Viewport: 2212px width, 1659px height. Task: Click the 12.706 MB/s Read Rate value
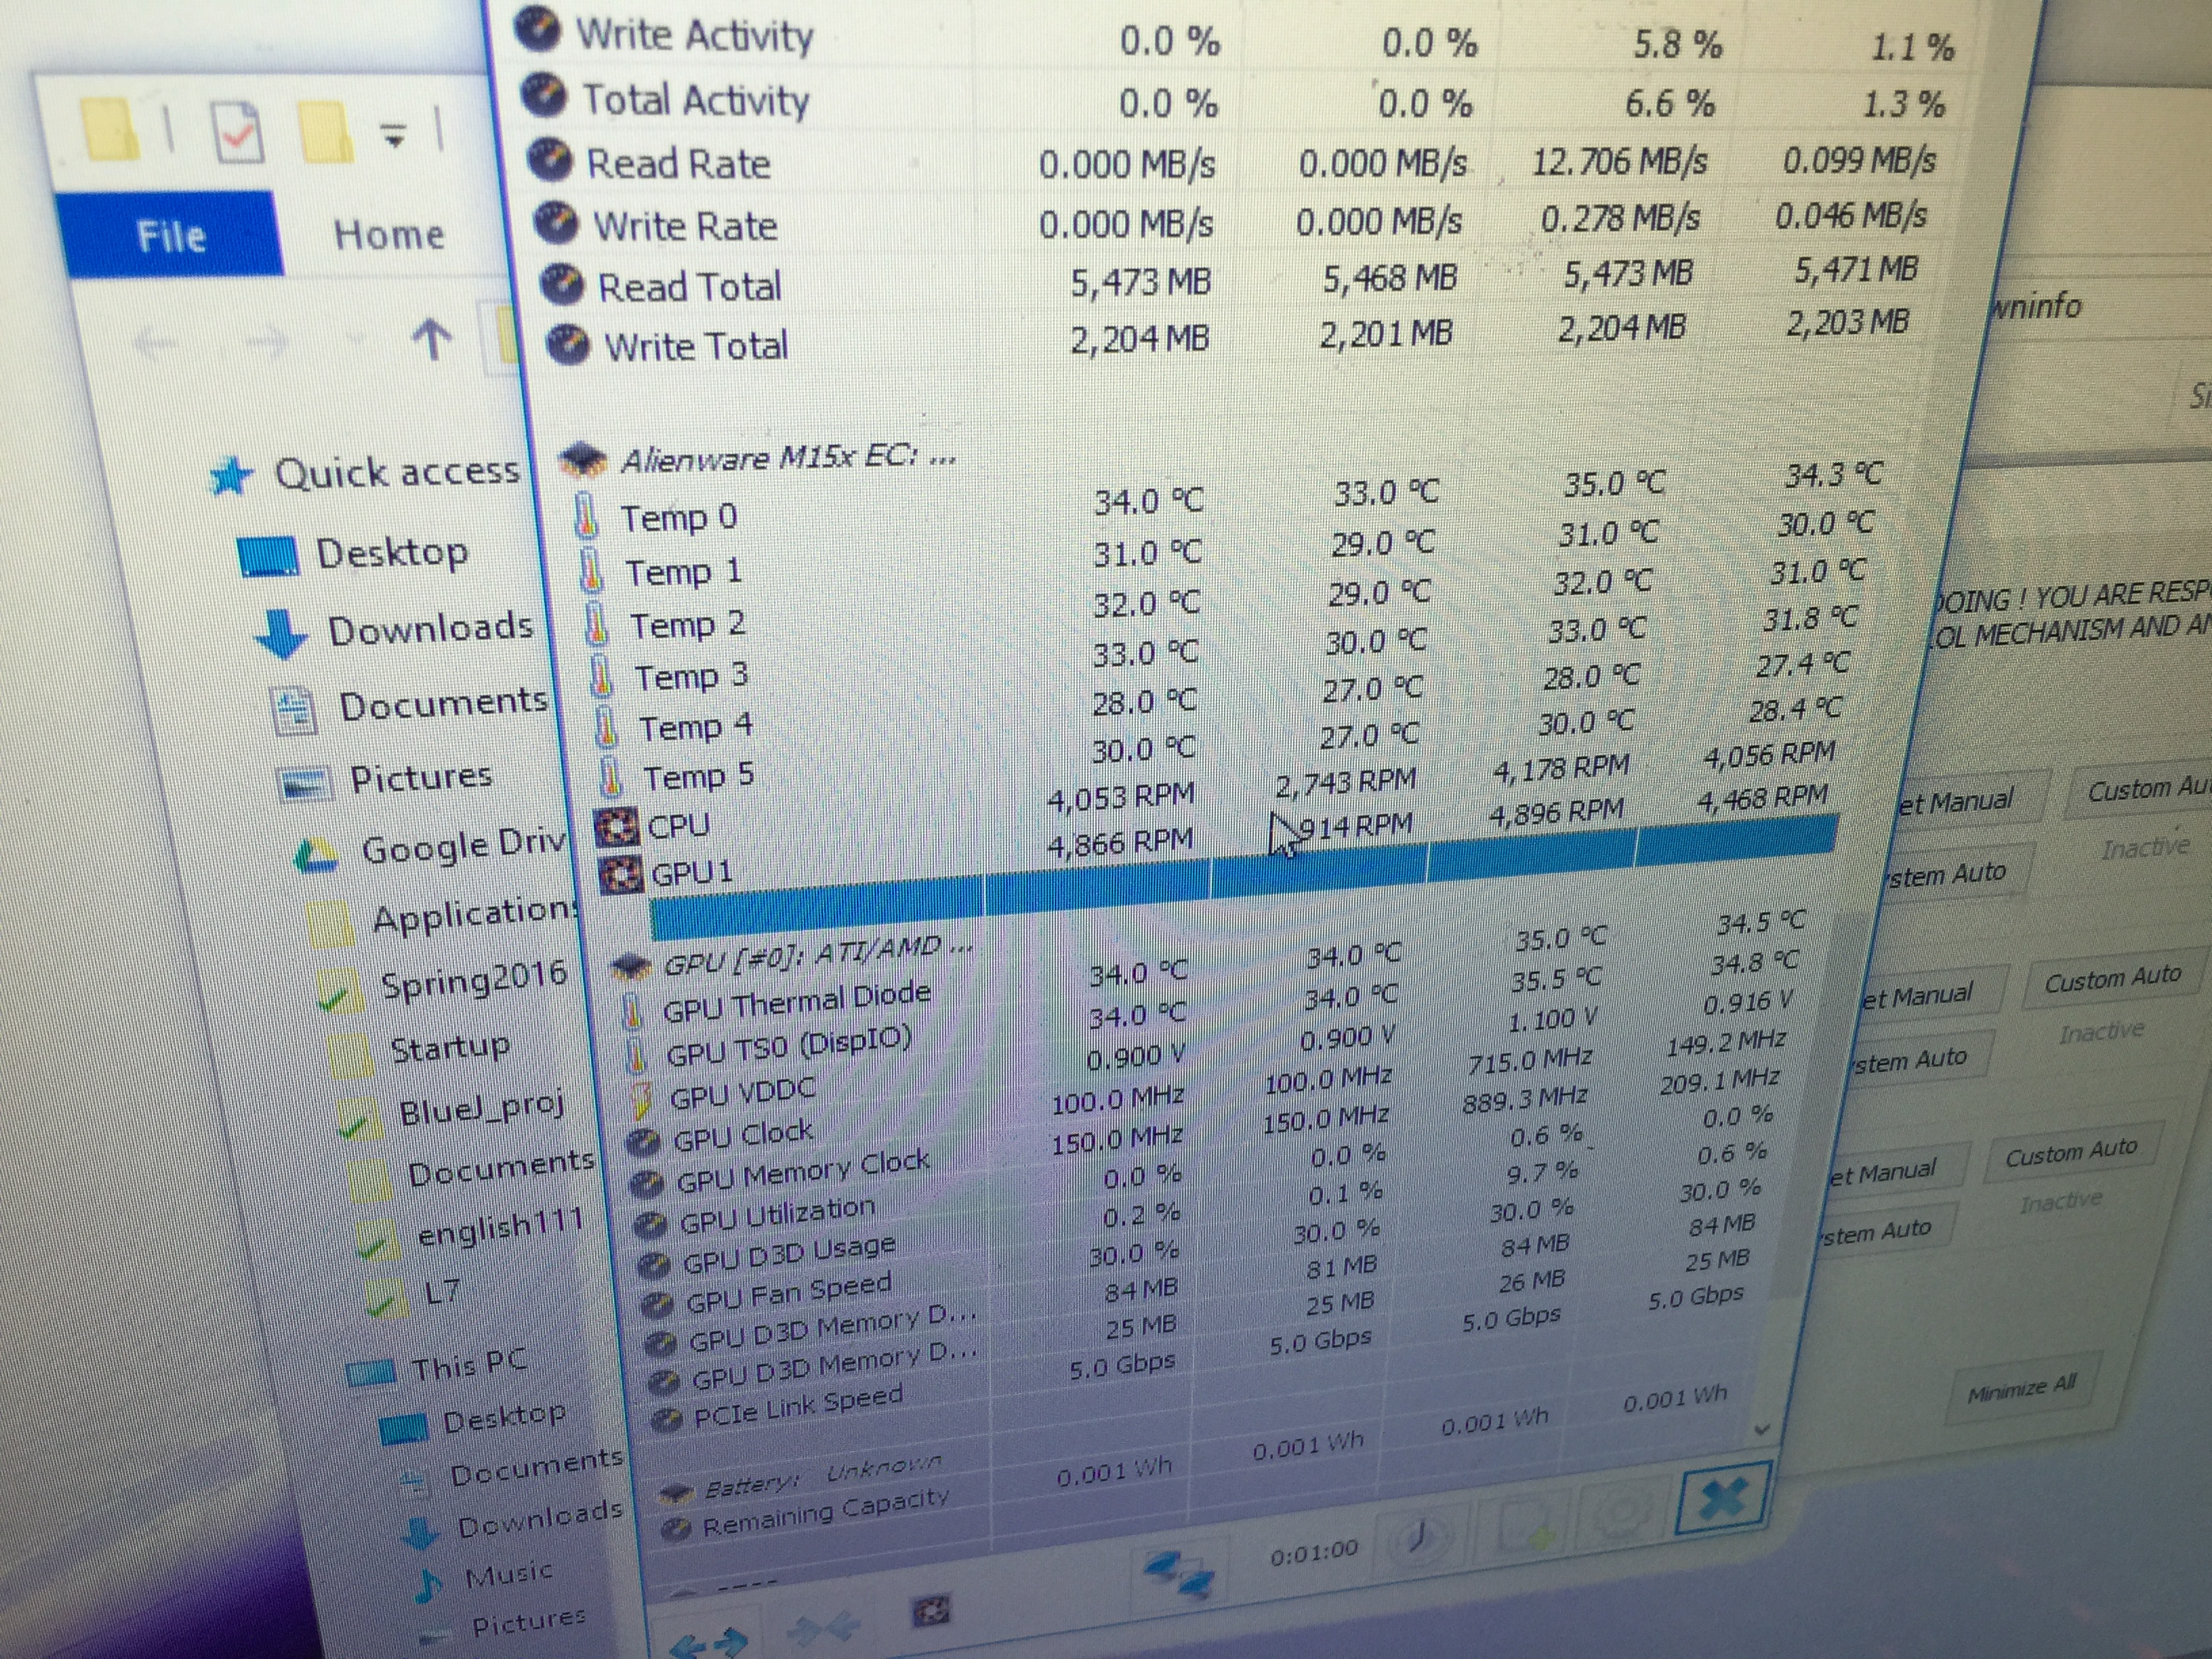tap(1619, 161)
